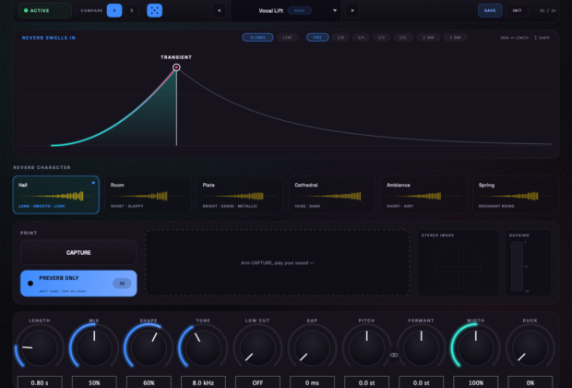Set sync length to 1/2
Screen dimensions: 572x388
pos(381,37)
